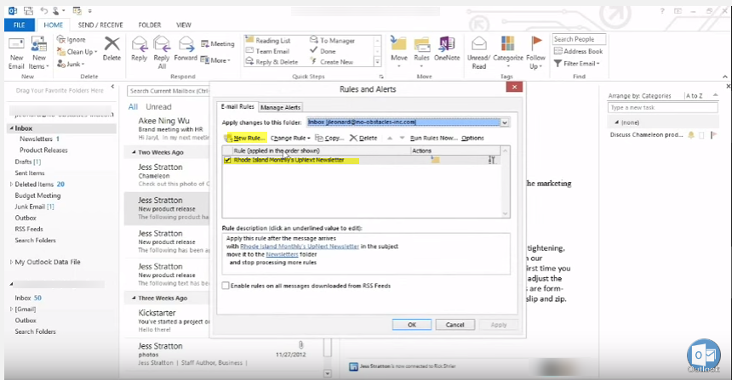This screenshot has height=380, width=732.
Task: Select Team Email quick step
Action: (x=267, y=51)
